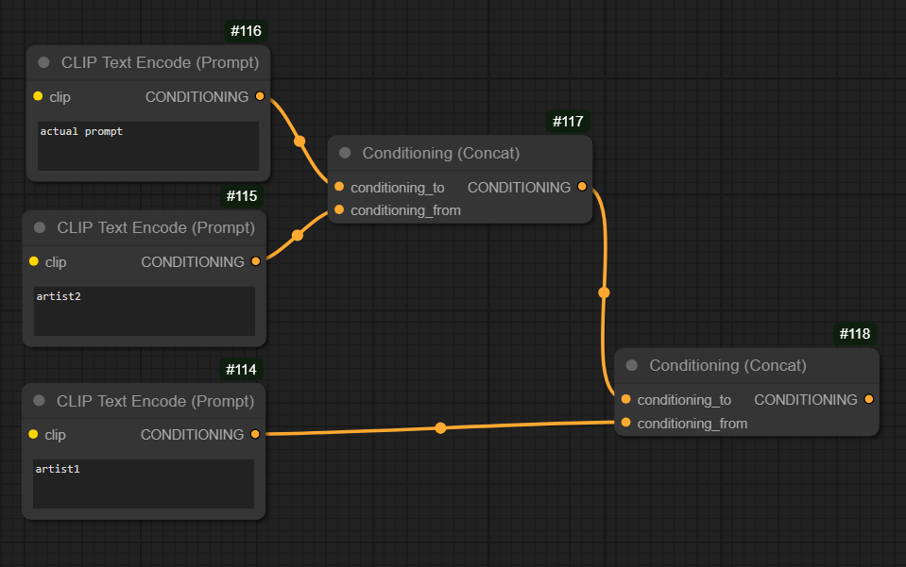
Task: Select the #115 node ID badge
Action: (x=242, y=196)
